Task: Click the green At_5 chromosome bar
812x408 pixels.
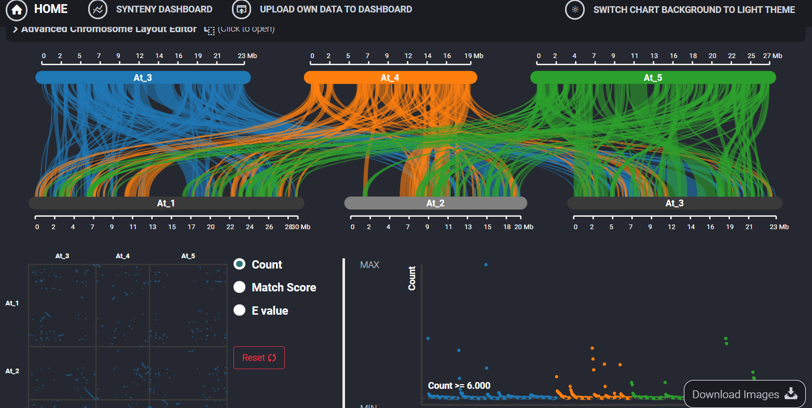Action: (653, 78)
